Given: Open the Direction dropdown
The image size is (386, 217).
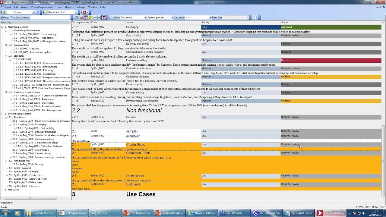Looking at the screenshot, I should click(247, 17).
